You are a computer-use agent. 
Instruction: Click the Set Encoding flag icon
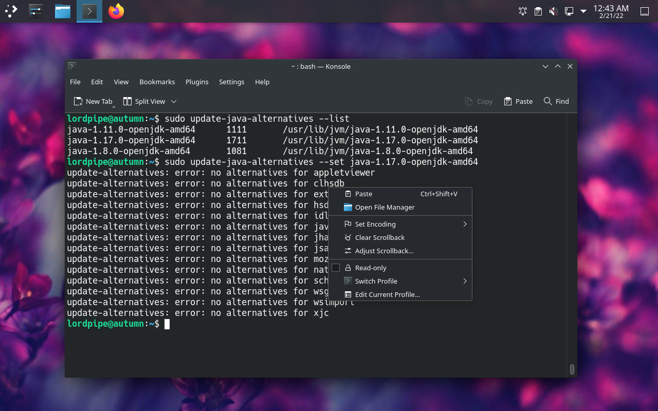[x=348, y=224]
